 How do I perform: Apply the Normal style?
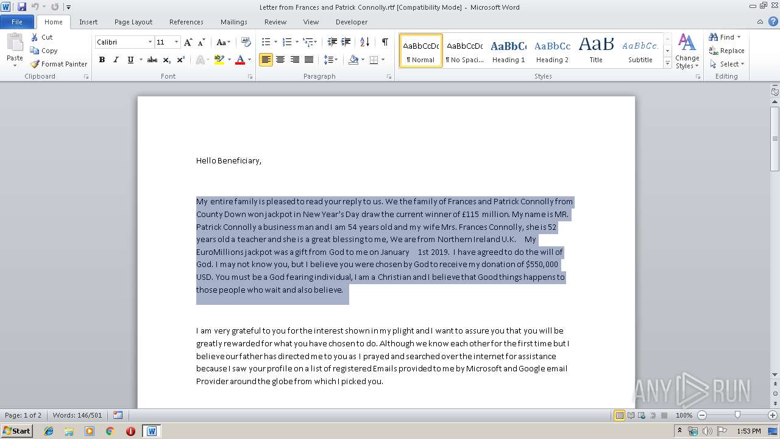pos(421,51)
